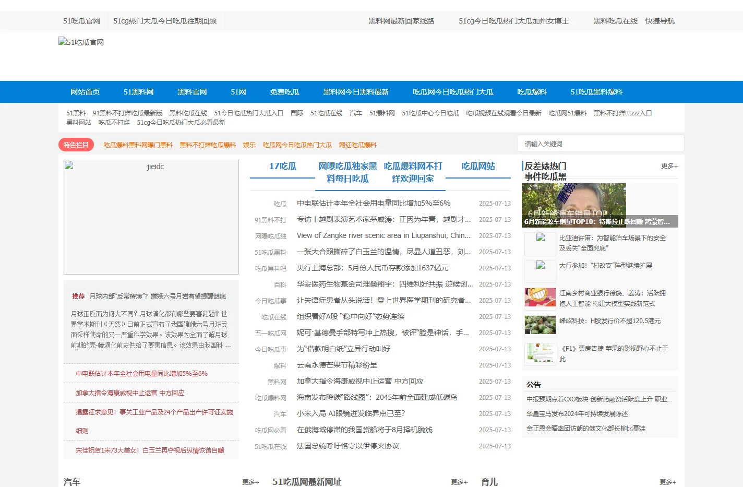The height and width of the screenshot is (487, 743).
Task: Open the article 组织看好A股 “稳中向好”态势连续
Action: coord(351,317)
